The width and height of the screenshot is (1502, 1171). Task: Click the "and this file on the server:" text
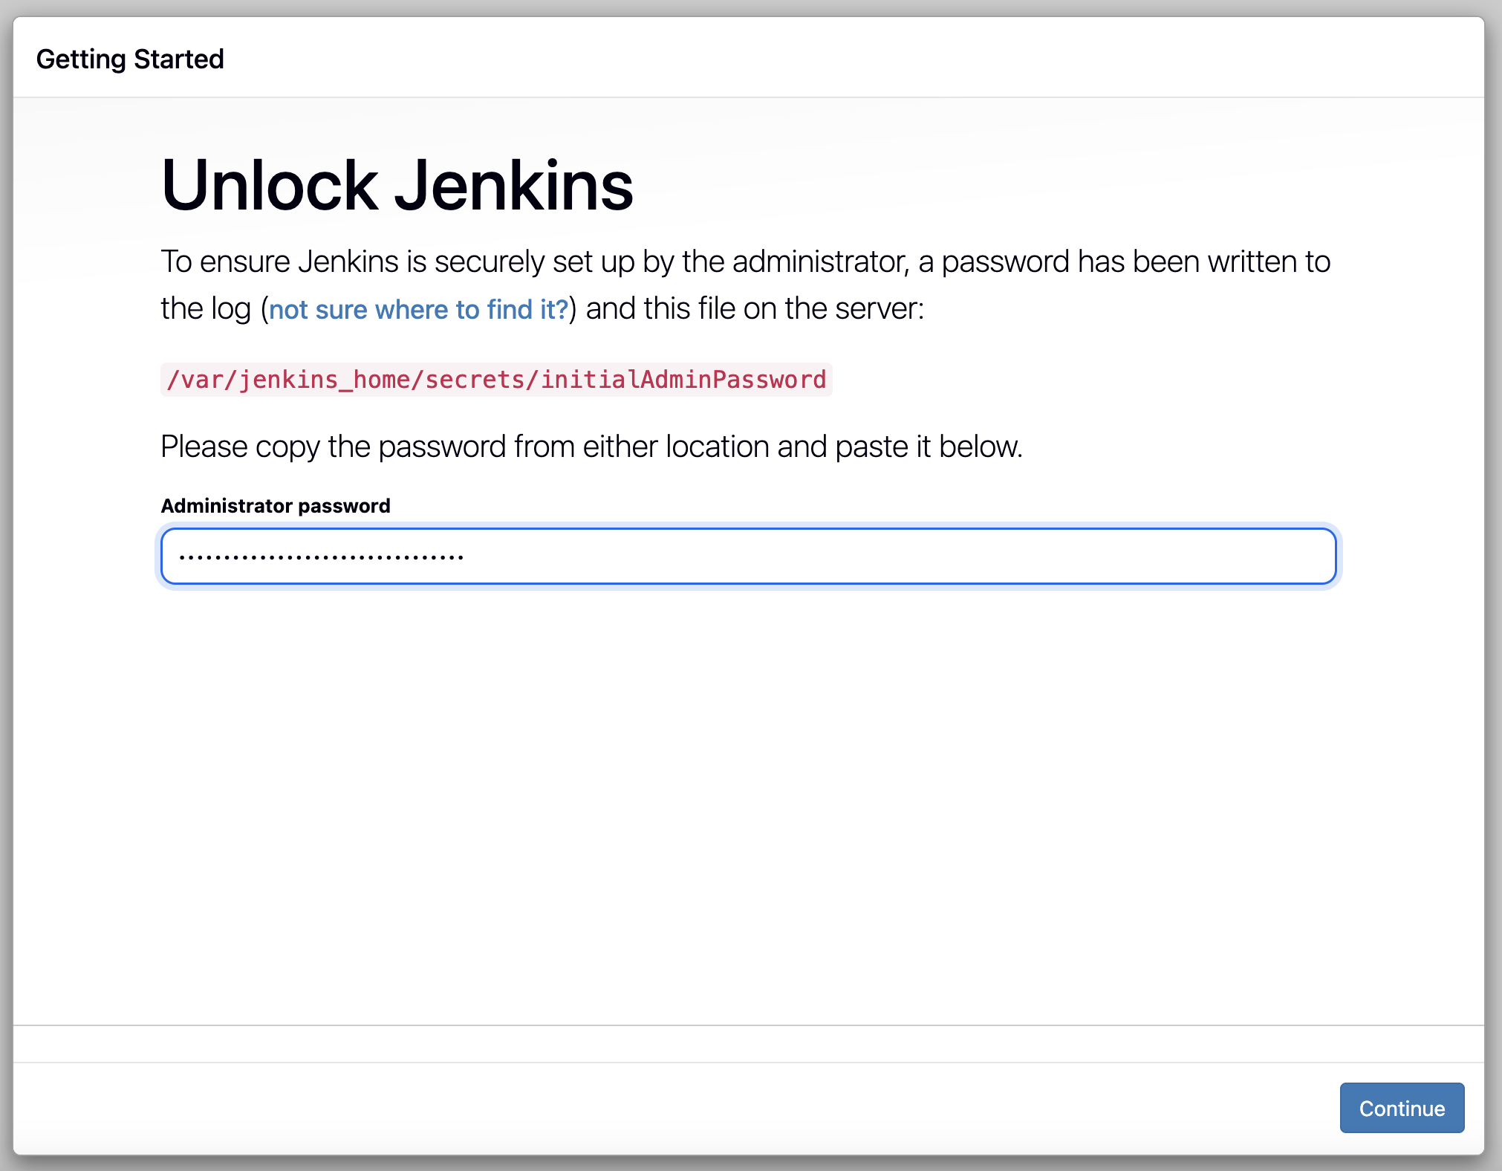point(754,308)
